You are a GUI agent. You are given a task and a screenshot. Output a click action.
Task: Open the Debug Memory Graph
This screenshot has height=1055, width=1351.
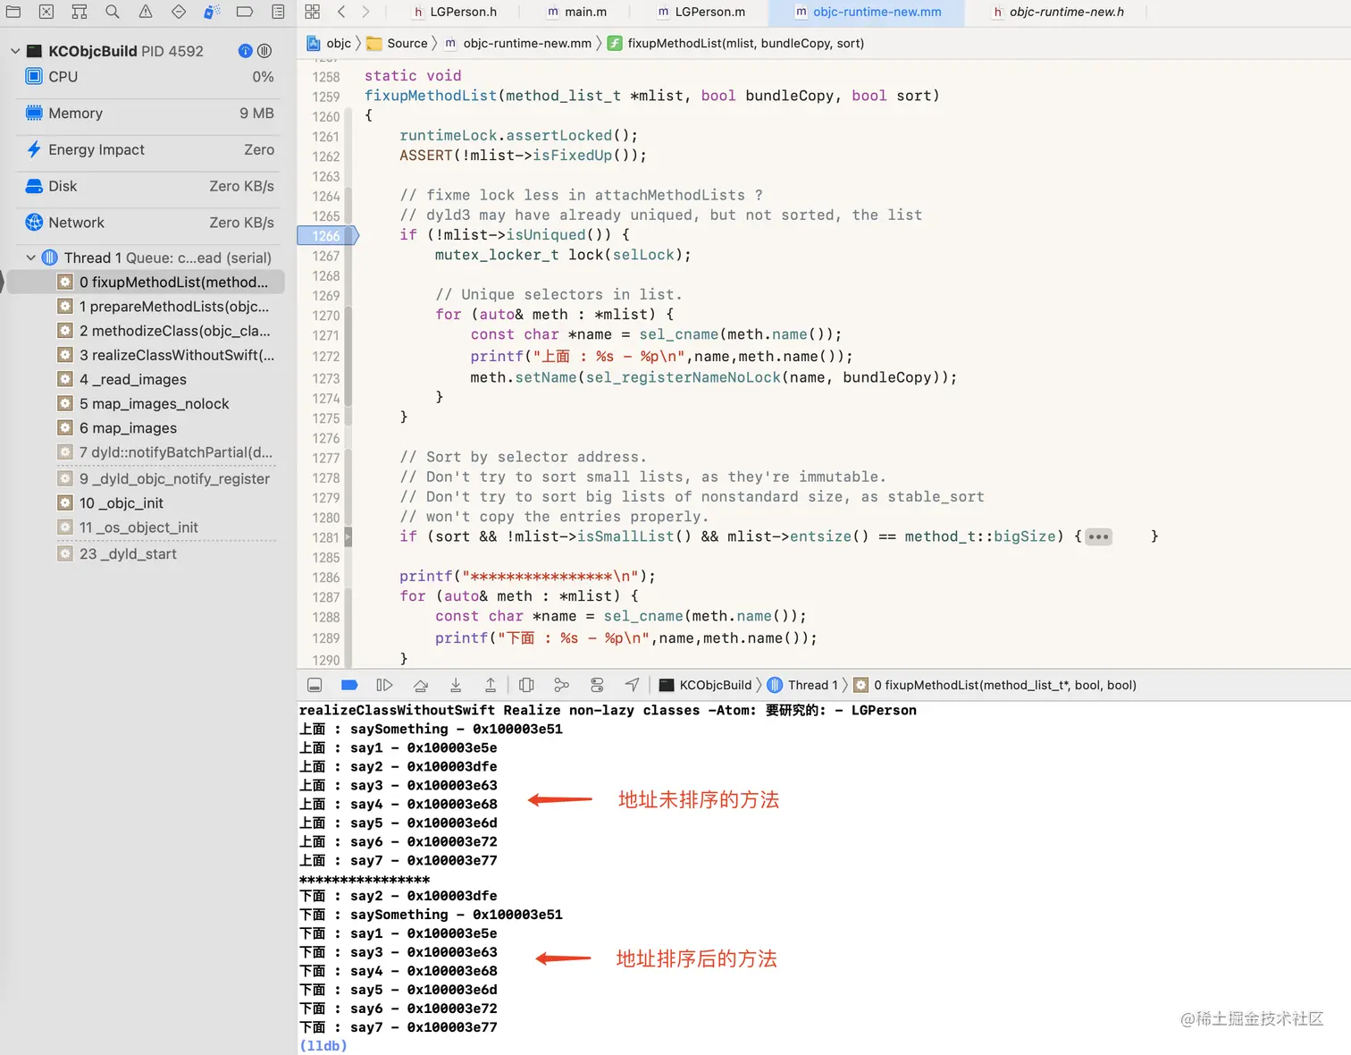[561, 685]
